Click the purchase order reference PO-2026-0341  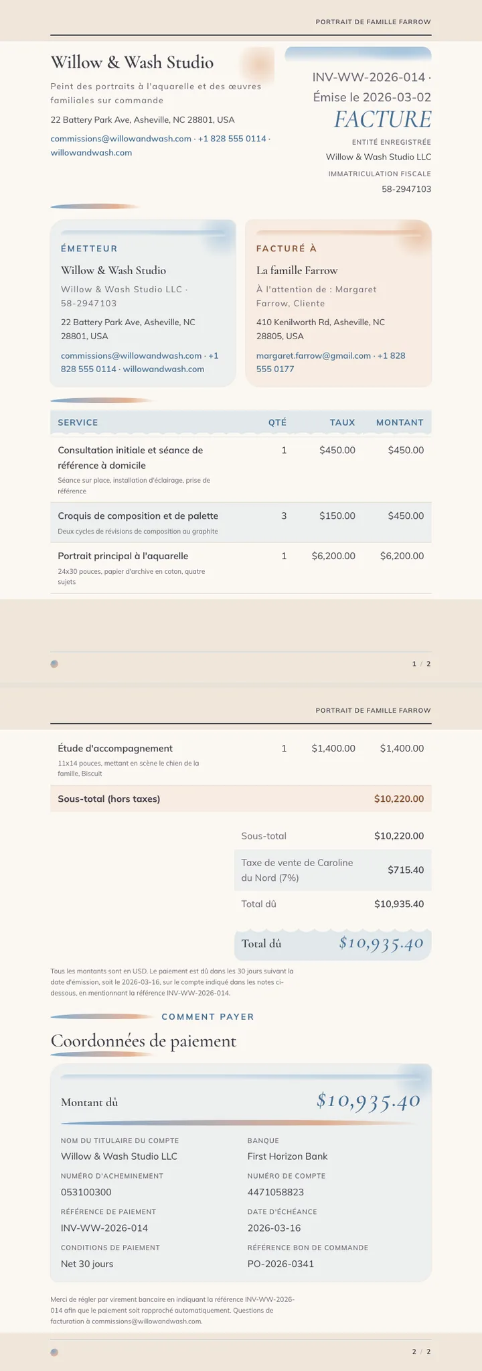point(280,1264)
